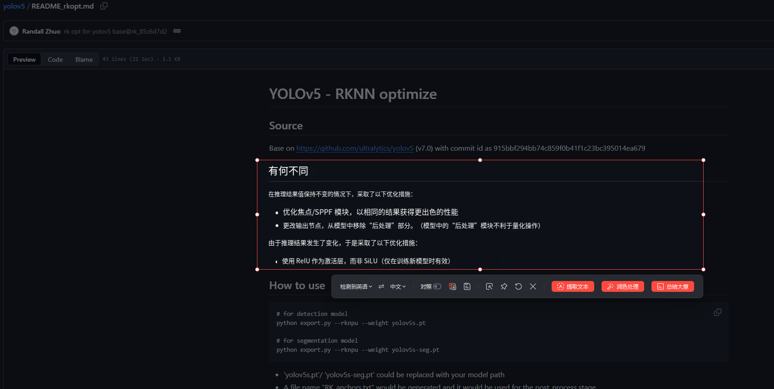Image resolution: width=774 pixels, height=389 pixels.
Task: Click the red translate image icon
Action: click(453, 286)
